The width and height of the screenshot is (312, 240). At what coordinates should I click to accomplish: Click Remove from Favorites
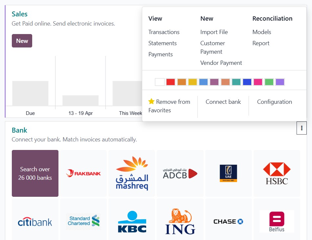[169, 106]
